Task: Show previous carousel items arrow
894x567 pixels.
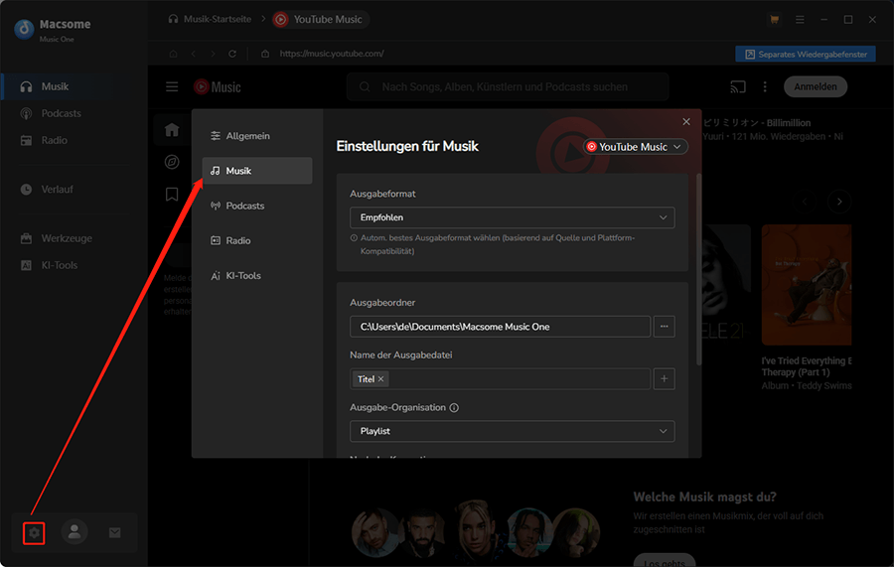Action: point(805,202)
